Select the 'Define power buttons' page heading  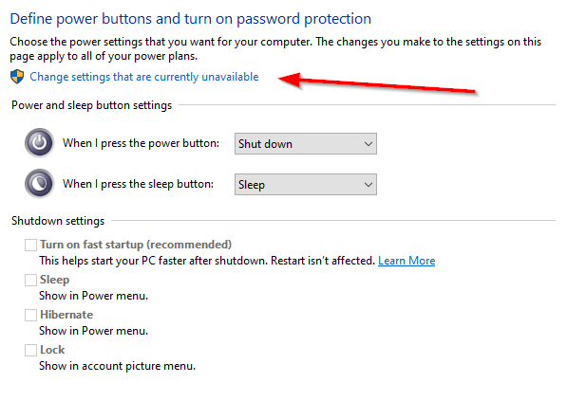pos(191,19)
